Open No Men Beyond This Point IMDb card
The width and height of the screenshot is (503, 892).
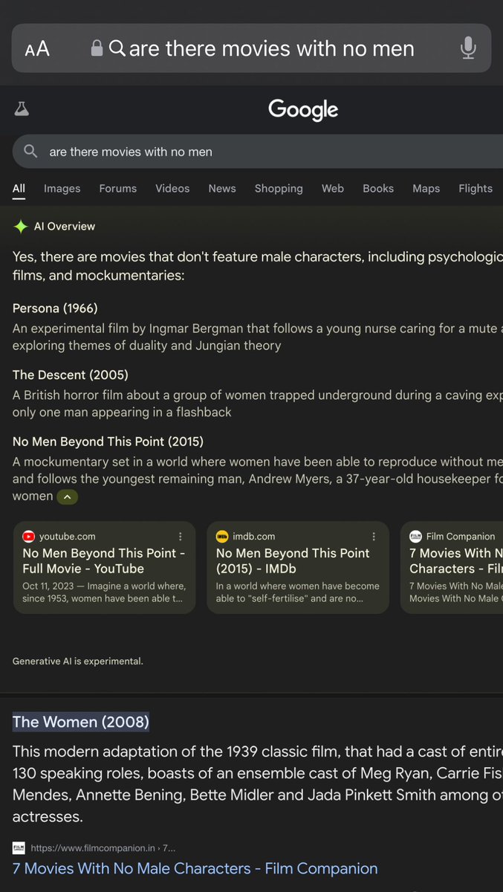pyautogui.click(x=298, y=567)
